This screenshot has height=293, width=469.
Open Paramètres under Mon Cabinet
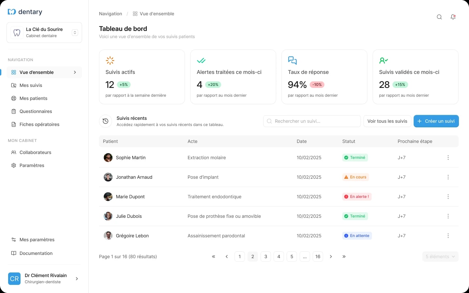44,165
